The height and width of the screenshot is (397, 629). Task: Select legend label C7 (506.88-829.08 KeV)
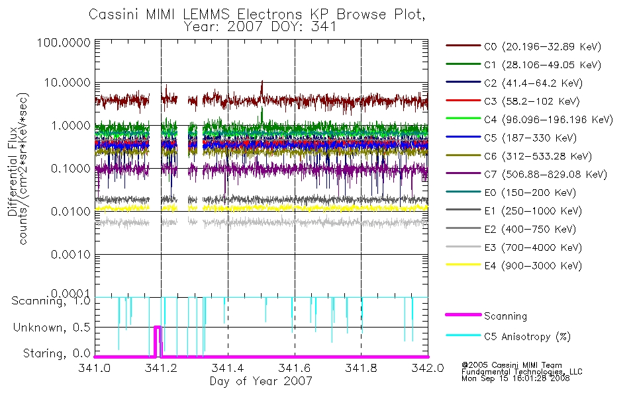(x=546, y=175)
